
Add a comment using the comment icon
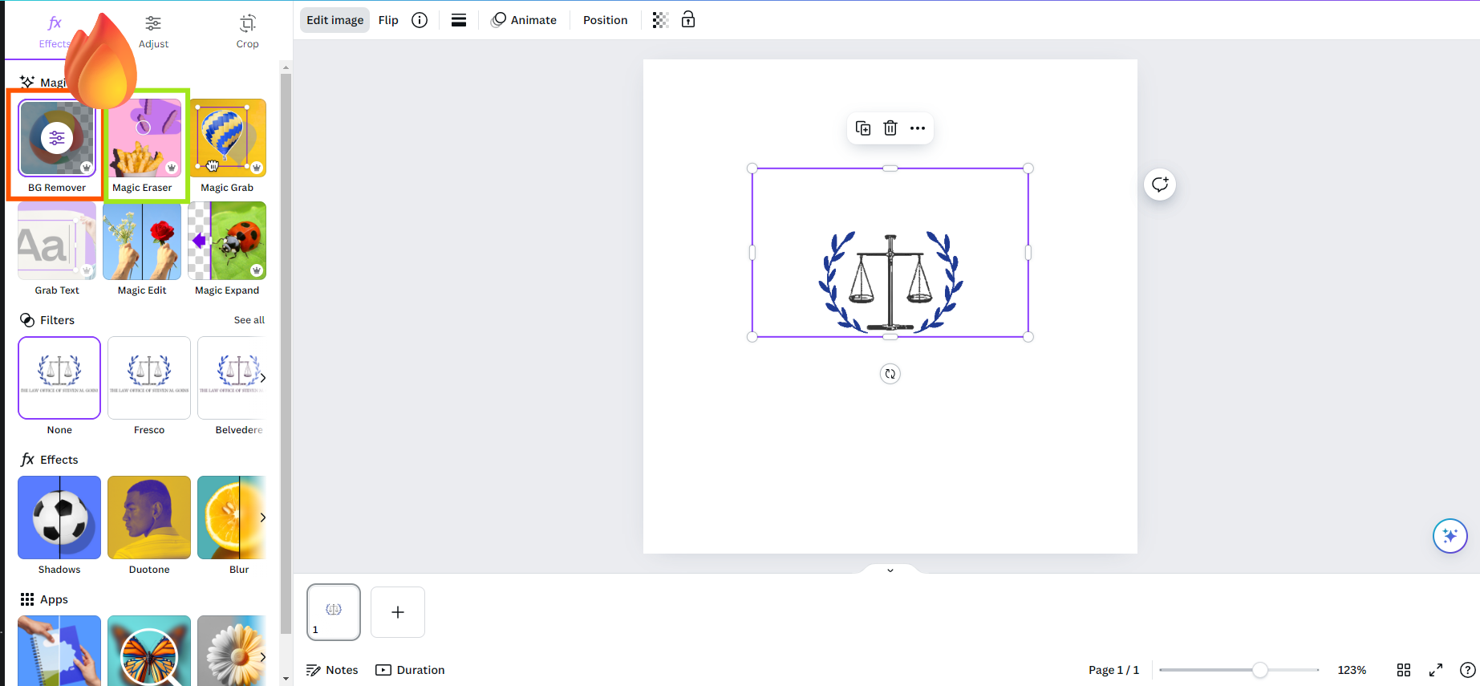pos(1160,185)
